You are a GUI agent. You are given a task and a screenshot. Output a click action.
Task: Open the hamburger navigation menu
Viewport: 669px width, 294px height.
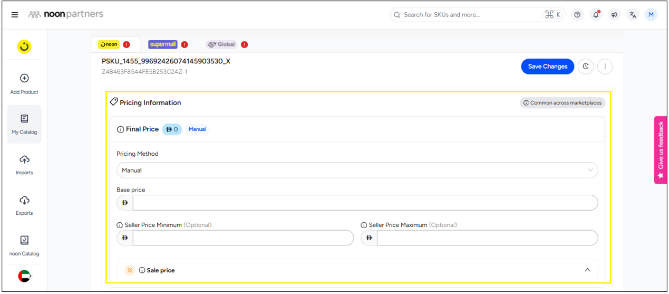tap(15, 15)
